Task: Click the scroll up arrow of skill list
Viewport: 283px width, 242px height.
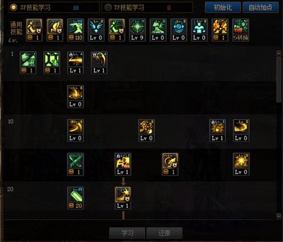Action: (279, 53)
